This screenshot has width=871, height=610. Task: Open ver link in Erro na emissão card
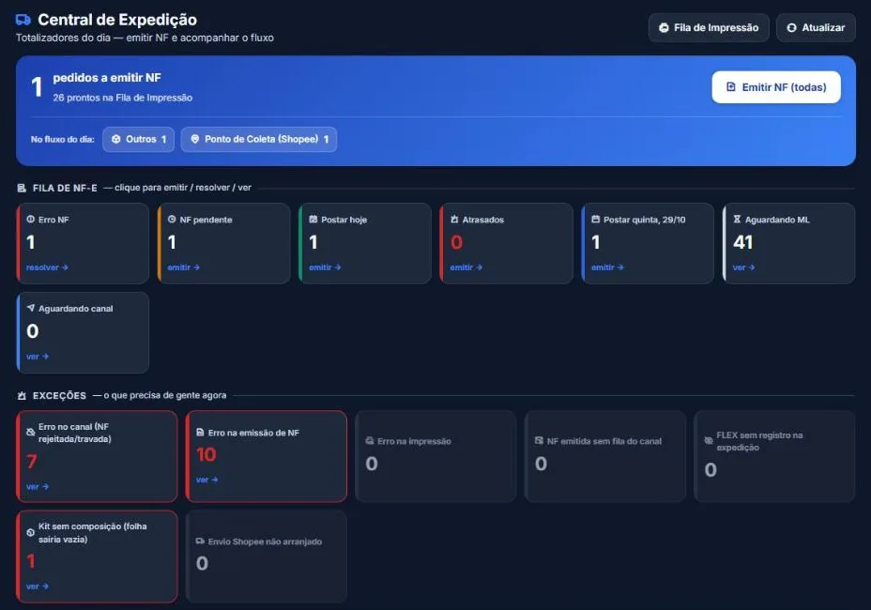click(x=206, y=480)
